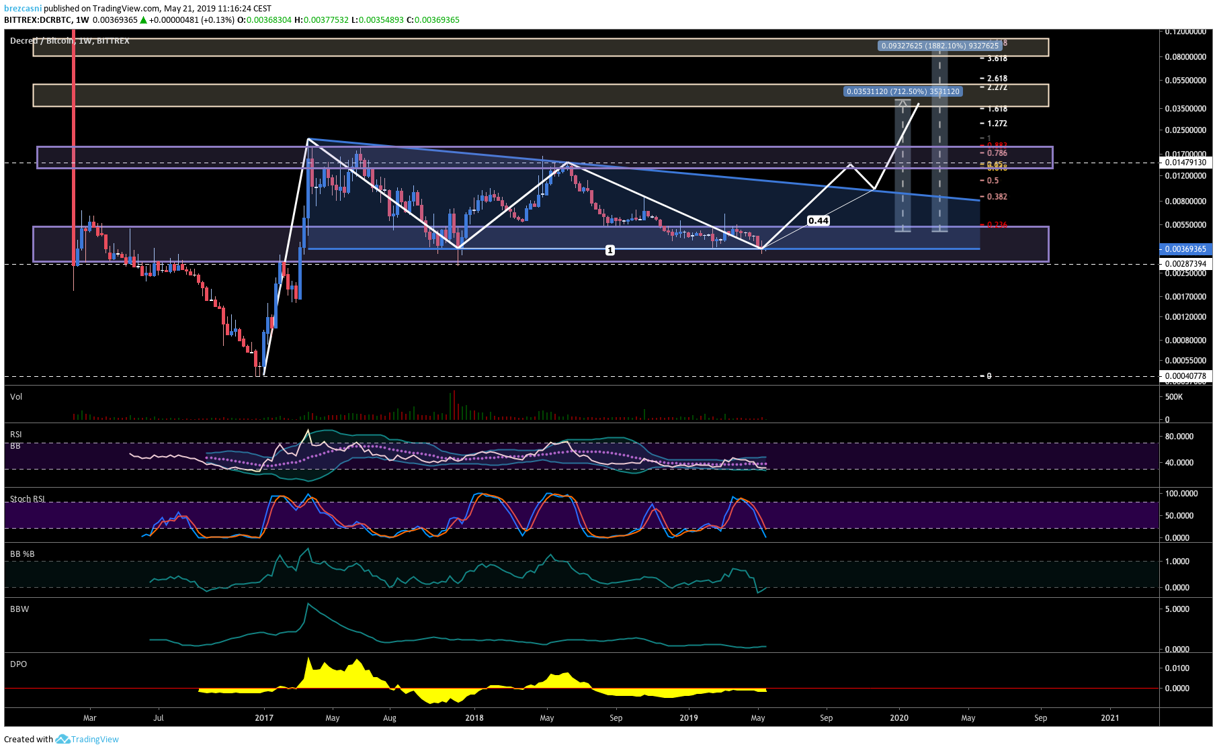1217x751 pixels.
Task: Click the 0.01479130 horizontal line price tag
Action: pos(1185,162)
